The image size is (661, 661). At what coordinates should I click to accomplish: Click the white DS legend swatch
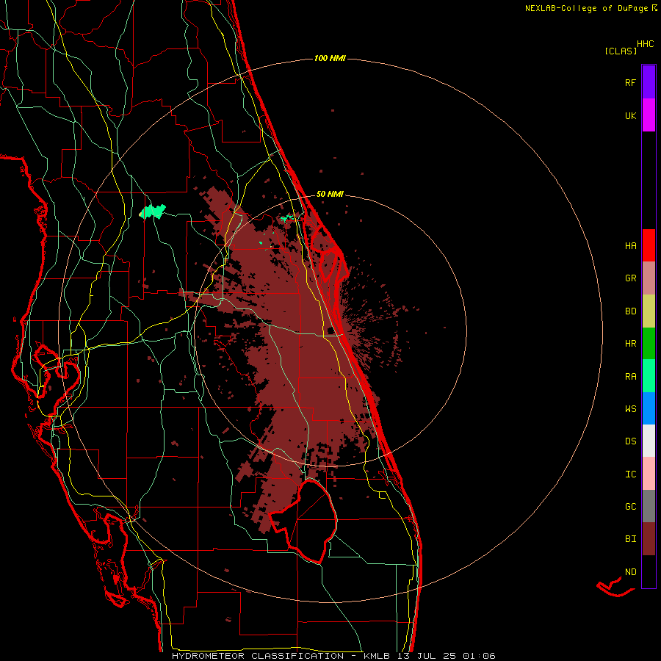click(649, 441)
